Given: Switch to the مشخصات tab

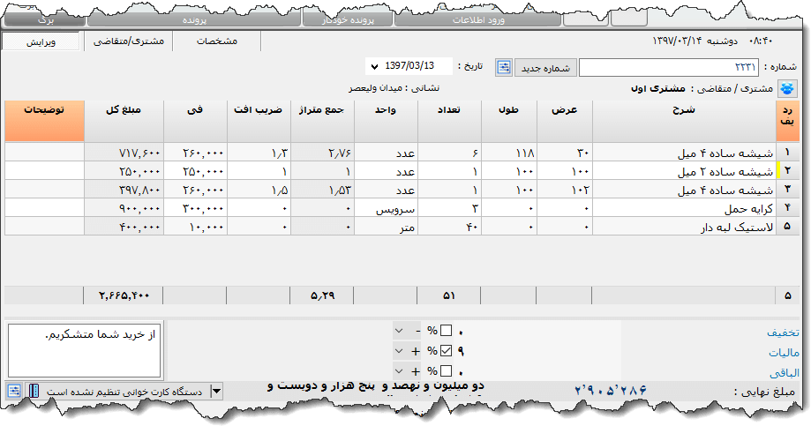Looking at the screenshot, I should (216, 41).
